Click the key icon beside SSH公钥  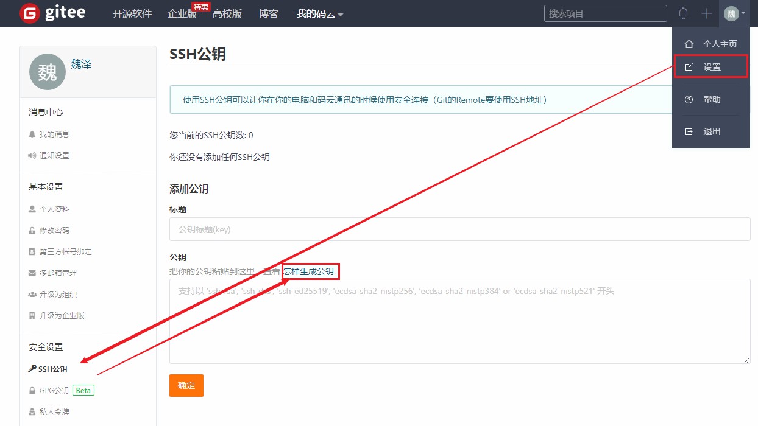(x=32, y=369)
